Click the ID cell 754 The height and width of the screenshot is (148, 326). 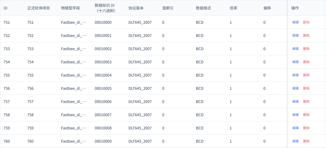7,62
